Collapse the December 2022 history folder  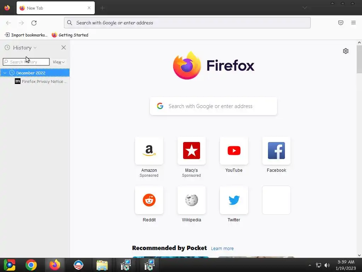point(5,73)
